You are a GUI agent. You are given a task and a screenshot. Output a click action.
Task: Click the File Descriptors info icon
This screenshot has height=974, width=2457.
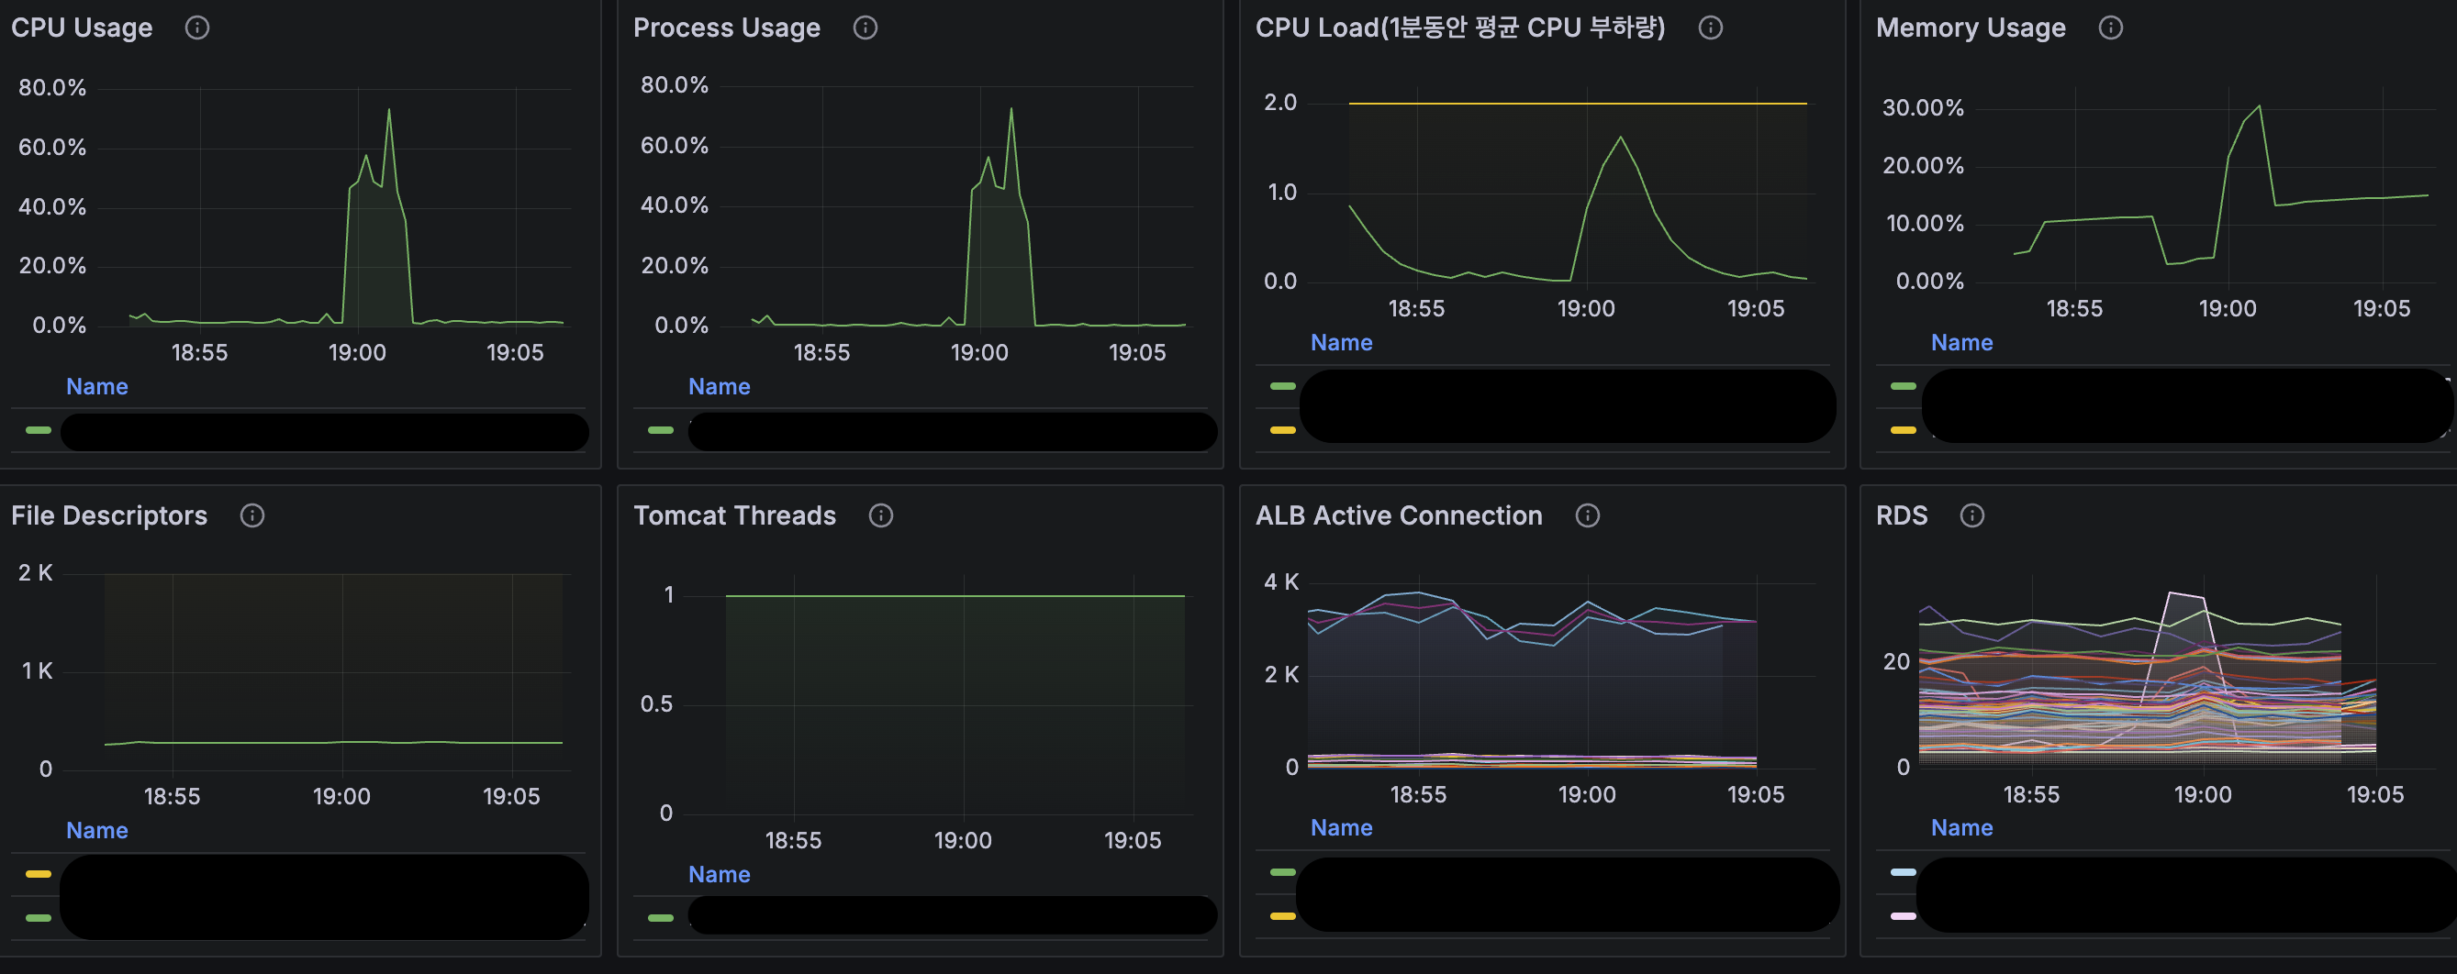coord(251,515)
